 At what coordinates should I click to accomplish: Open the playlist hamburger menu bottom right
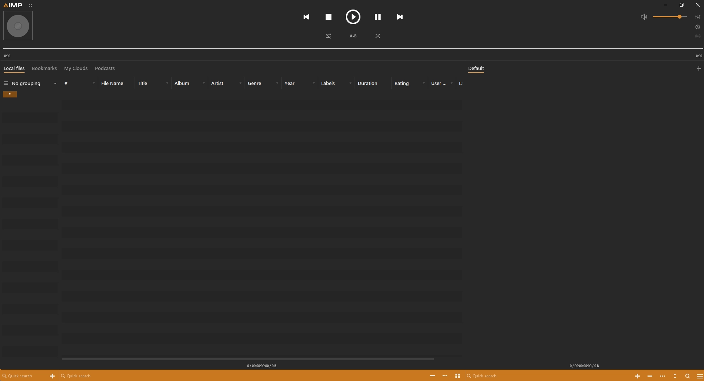click(700, 376)
